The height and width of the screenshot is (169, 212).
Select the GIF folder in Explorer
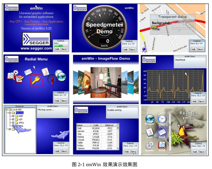19,119
